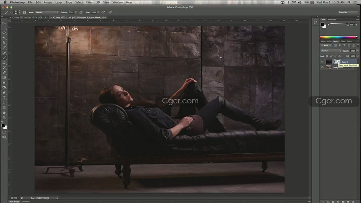The height and width of the screenshot is (203, 361).
Task: Open the Flow slider arrow
Action: click(x=98, y=12)
